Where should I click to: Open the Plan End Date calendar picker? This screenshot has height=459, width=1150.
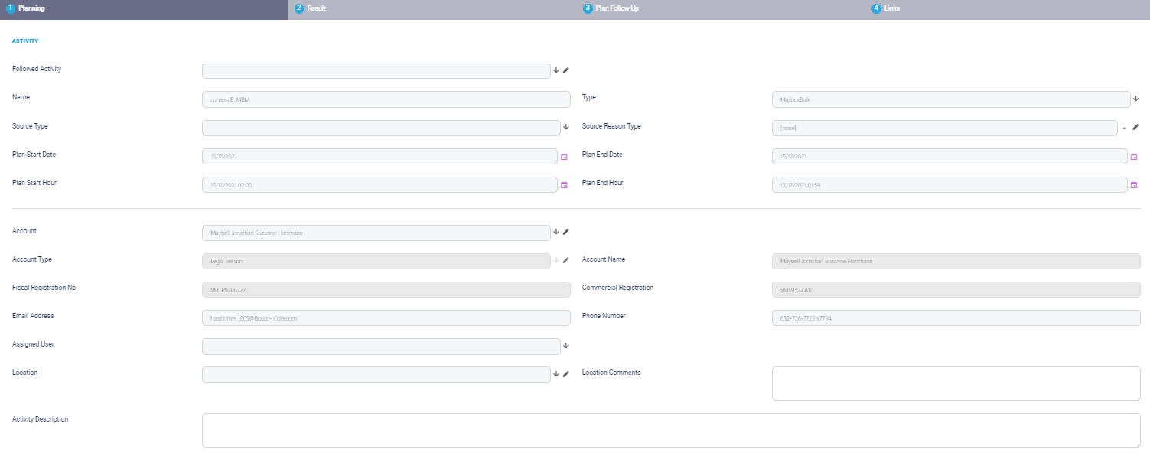click(1134, 156)
